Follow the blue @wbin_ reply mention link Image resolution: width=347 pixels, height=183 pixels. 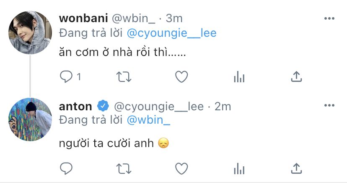[148, 120]
